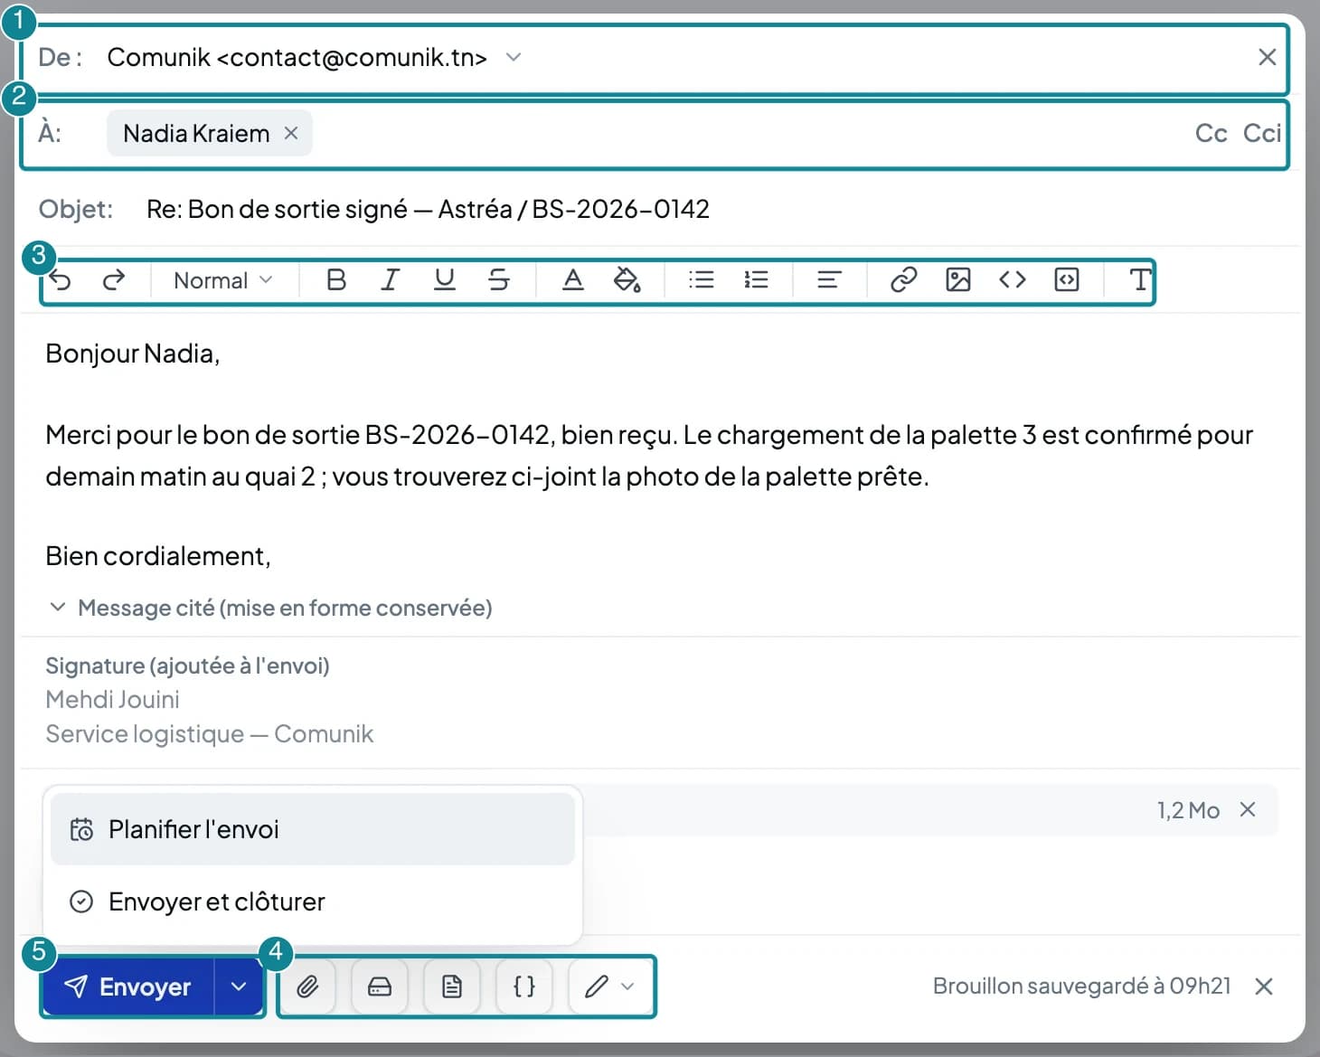1320x1057 pixels.
Task: Insert a bulleted list
Action: 702,280
